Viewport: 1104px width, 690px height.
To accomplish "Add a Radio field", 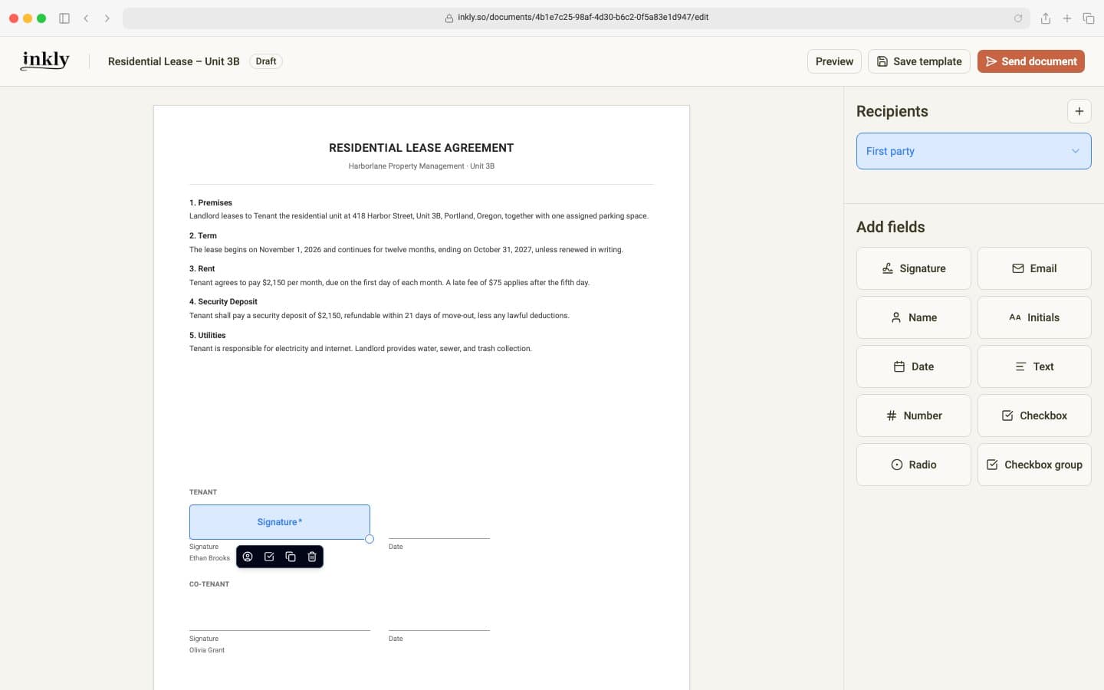I will pyautogui.click(x=913, y=465).
